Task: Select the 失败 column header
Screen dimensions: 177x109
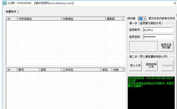Action: point(117,70)
